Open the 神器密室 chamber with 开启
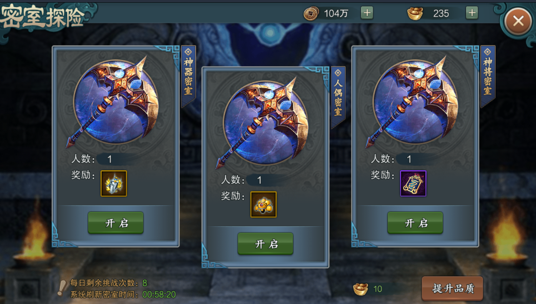Image resolution: width=536 pixels, height=304 pixels. [116, 223]
